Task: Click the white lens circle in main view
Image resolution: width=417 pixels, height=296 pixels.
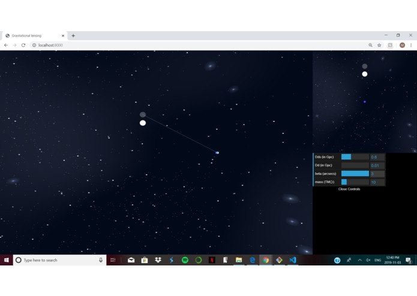Action: click(x=143, y=123)
